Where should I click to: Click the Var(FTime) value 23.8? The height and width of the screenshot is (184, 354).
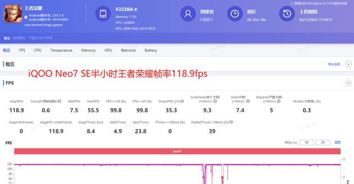click(x=140, y=131)
